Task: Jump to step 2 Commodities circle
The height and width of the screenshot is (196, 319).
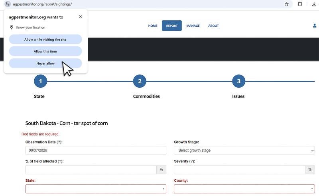Action: (140, 81)
